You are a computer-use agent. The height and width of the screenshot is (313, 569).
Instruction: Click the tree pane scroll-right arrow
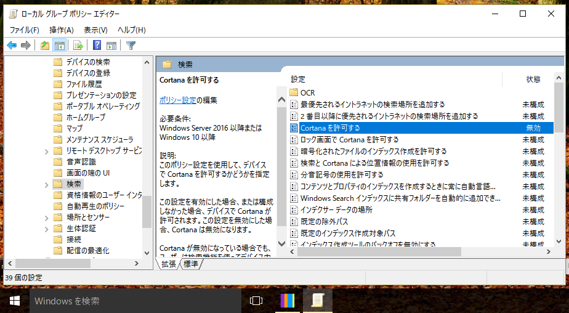137,263
